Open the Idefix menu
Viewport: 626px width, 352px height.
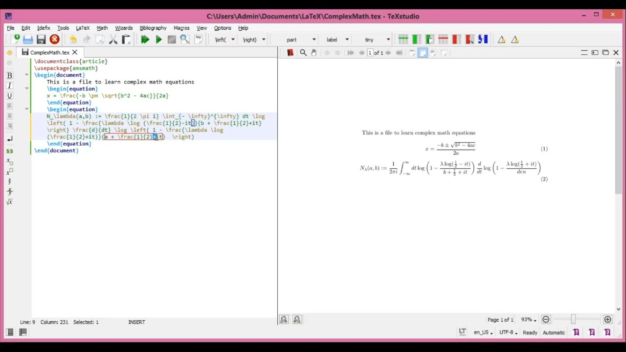(44, 28)
